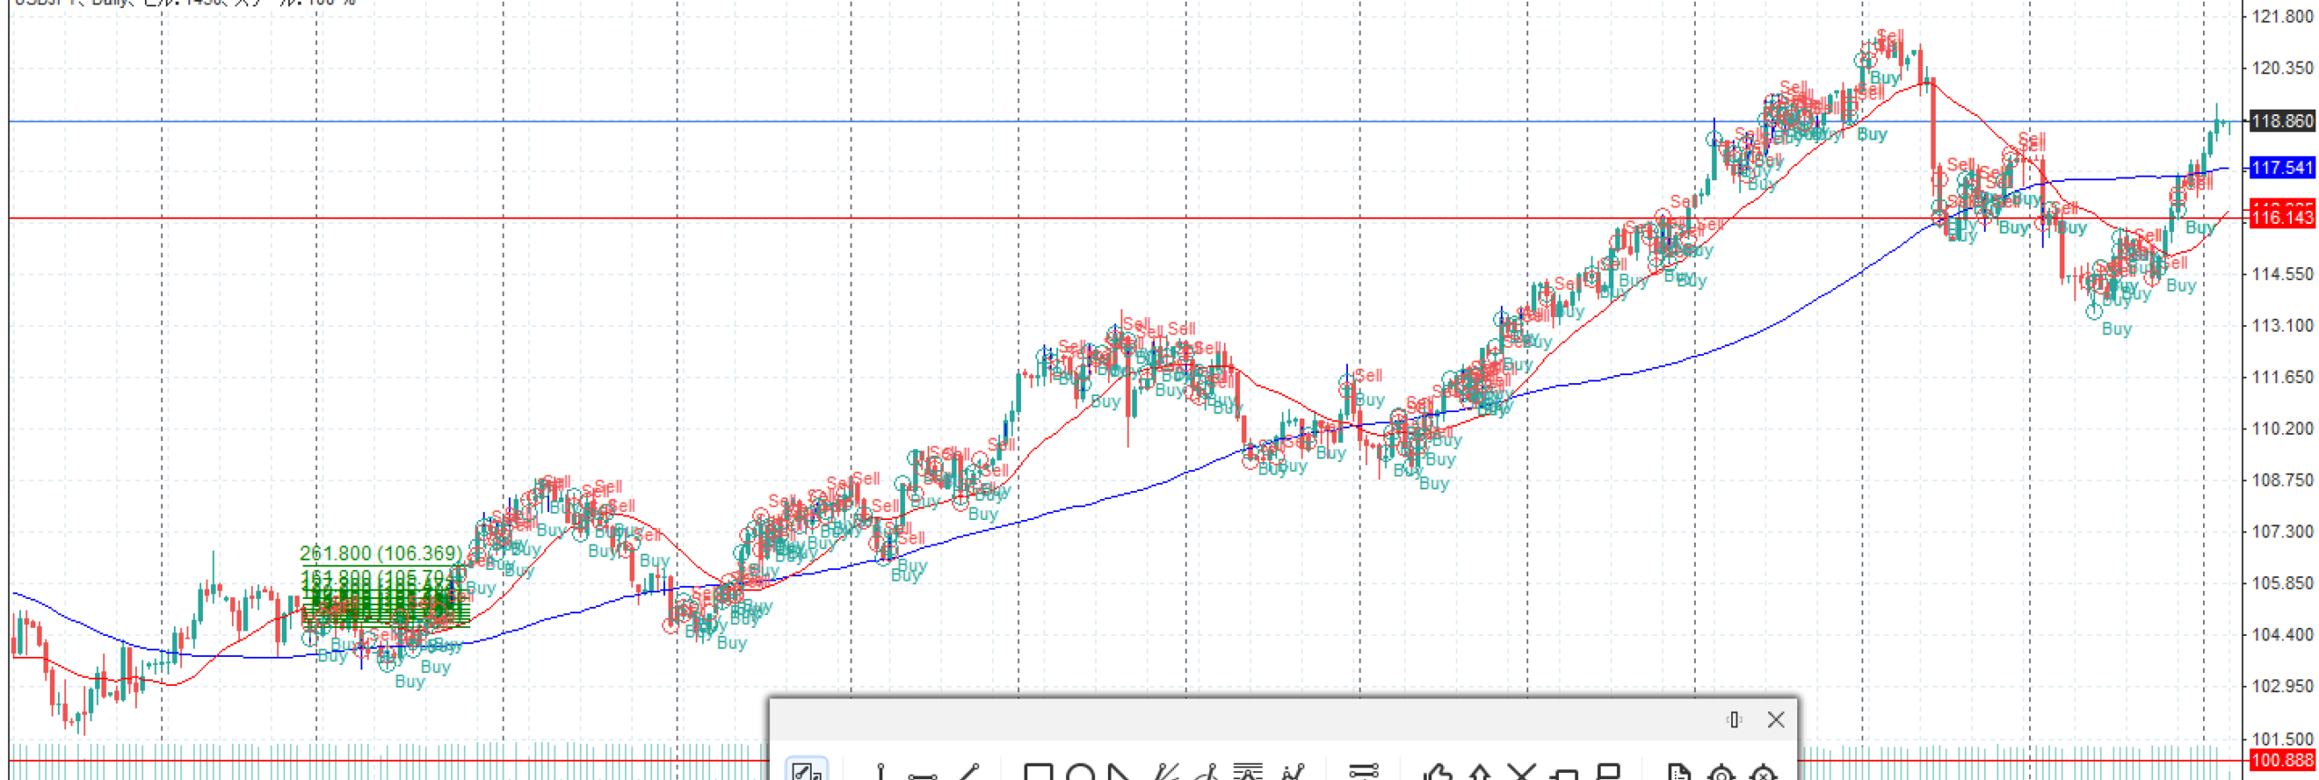
Task: Select the Gann fan tool
Action: [1166, 773]
